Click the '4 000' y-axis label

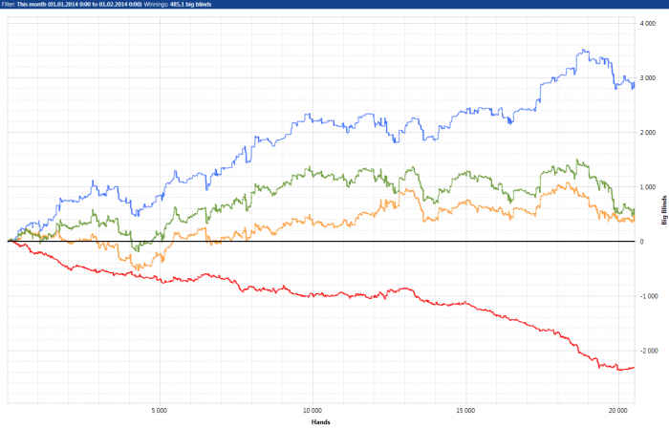(648, 24)
